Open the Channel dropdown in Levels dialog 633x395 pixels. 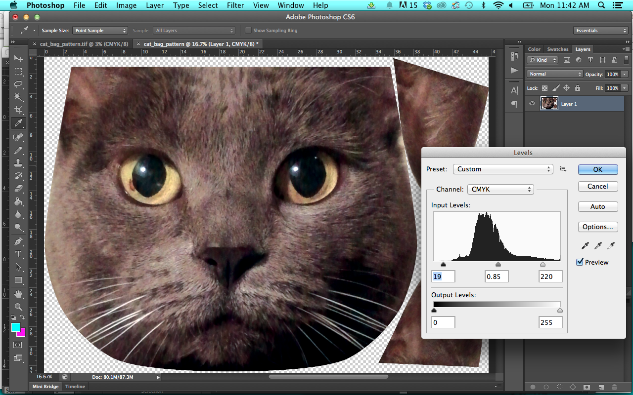500,189
